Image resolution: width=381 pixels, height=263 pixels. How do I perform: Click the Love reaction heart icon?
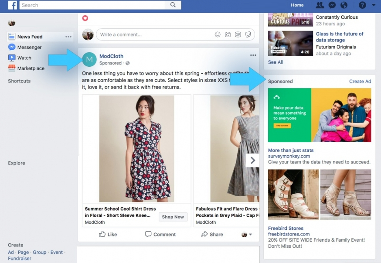point(85,18)
